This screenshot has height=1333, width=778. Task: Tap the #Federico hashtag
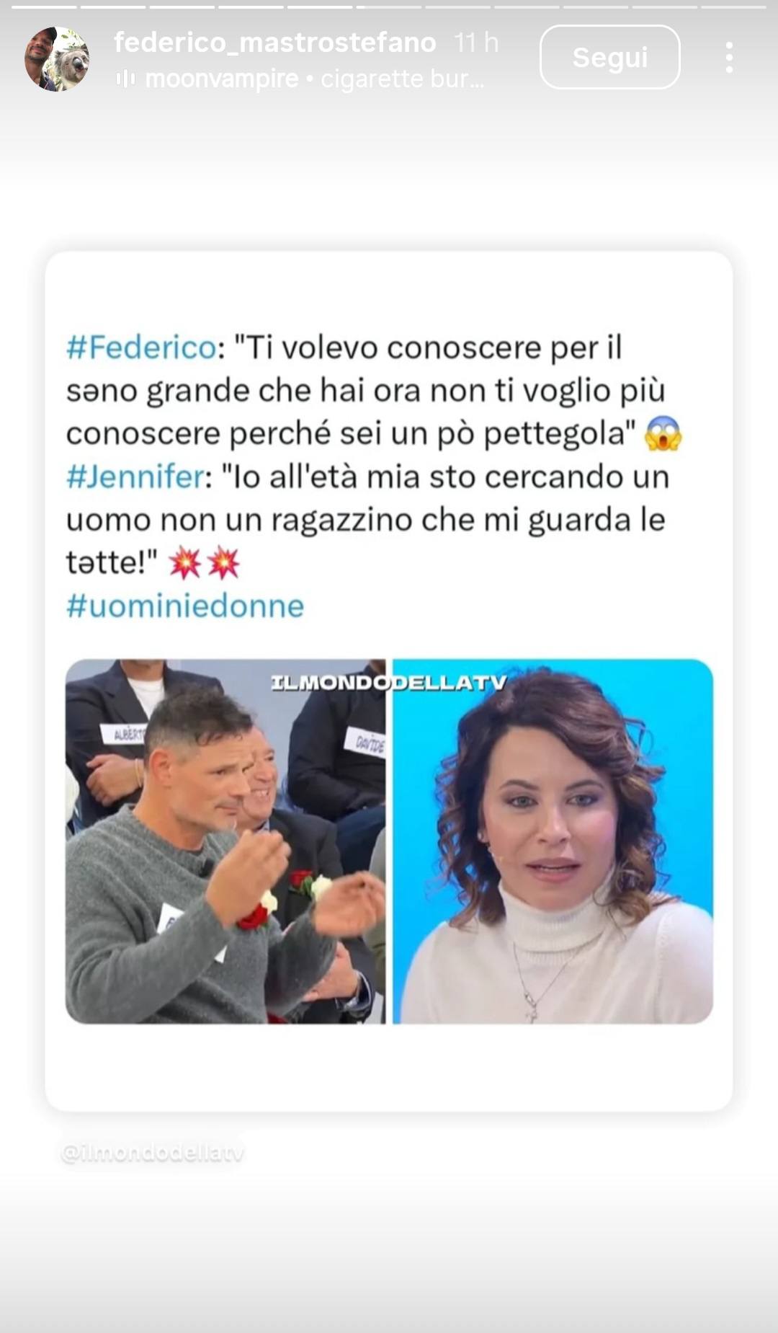[x=141, y=347]
